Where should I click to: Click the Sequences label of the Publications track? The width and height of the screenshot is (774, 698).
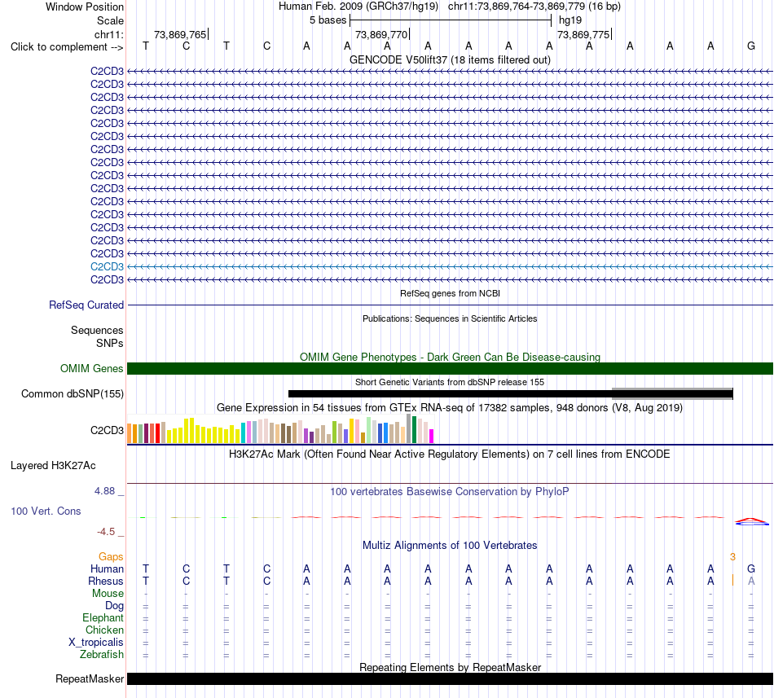[97, 330]
